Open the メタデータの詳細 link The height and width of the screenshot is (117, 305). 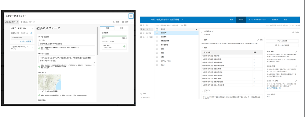pyautogui.click(x=27, y=41)
